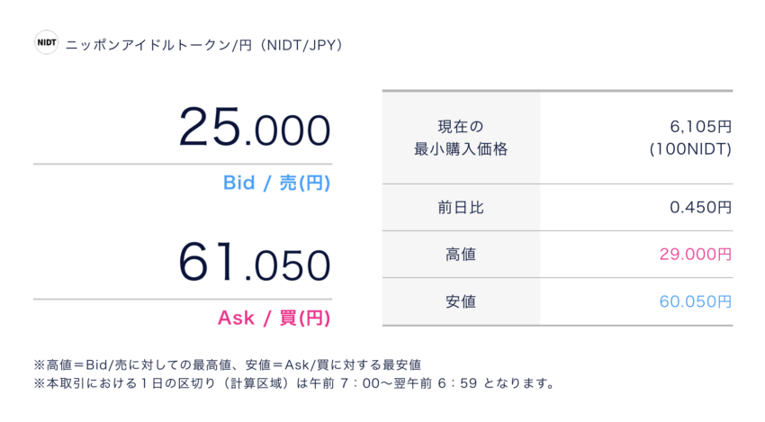Click the NIDT round logo icon

tap(46, 42)
